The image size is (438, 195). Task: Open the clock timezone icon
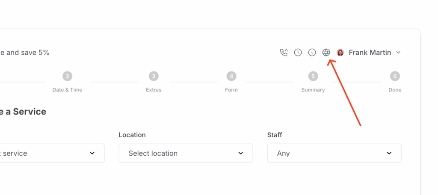tap(298, 52)
